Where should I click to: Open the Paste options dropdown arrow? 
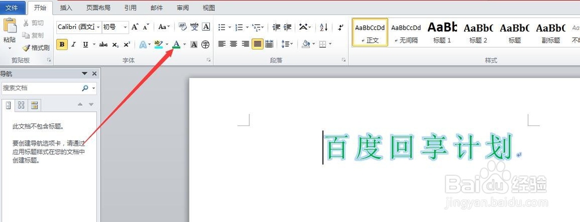(x=10, y=48)
